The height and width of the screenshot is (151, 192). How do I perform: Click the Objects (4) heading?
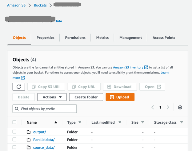point(24,60)
